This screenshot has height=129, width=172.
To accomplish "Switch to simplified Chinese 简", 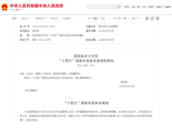I will click(133, 7).
